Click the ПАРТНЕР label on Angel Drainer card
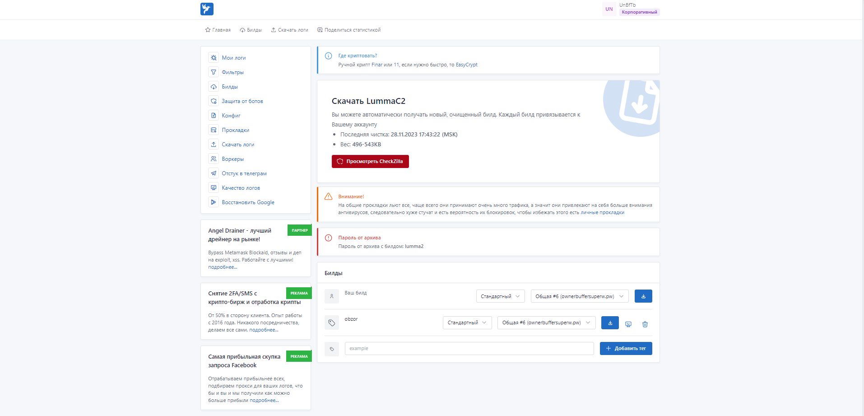864x416 pixels. tap(299, 230)
